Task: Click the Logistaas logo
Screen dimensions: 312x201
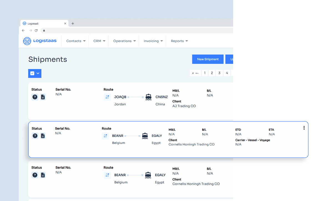Action: (x=40, y=41)
